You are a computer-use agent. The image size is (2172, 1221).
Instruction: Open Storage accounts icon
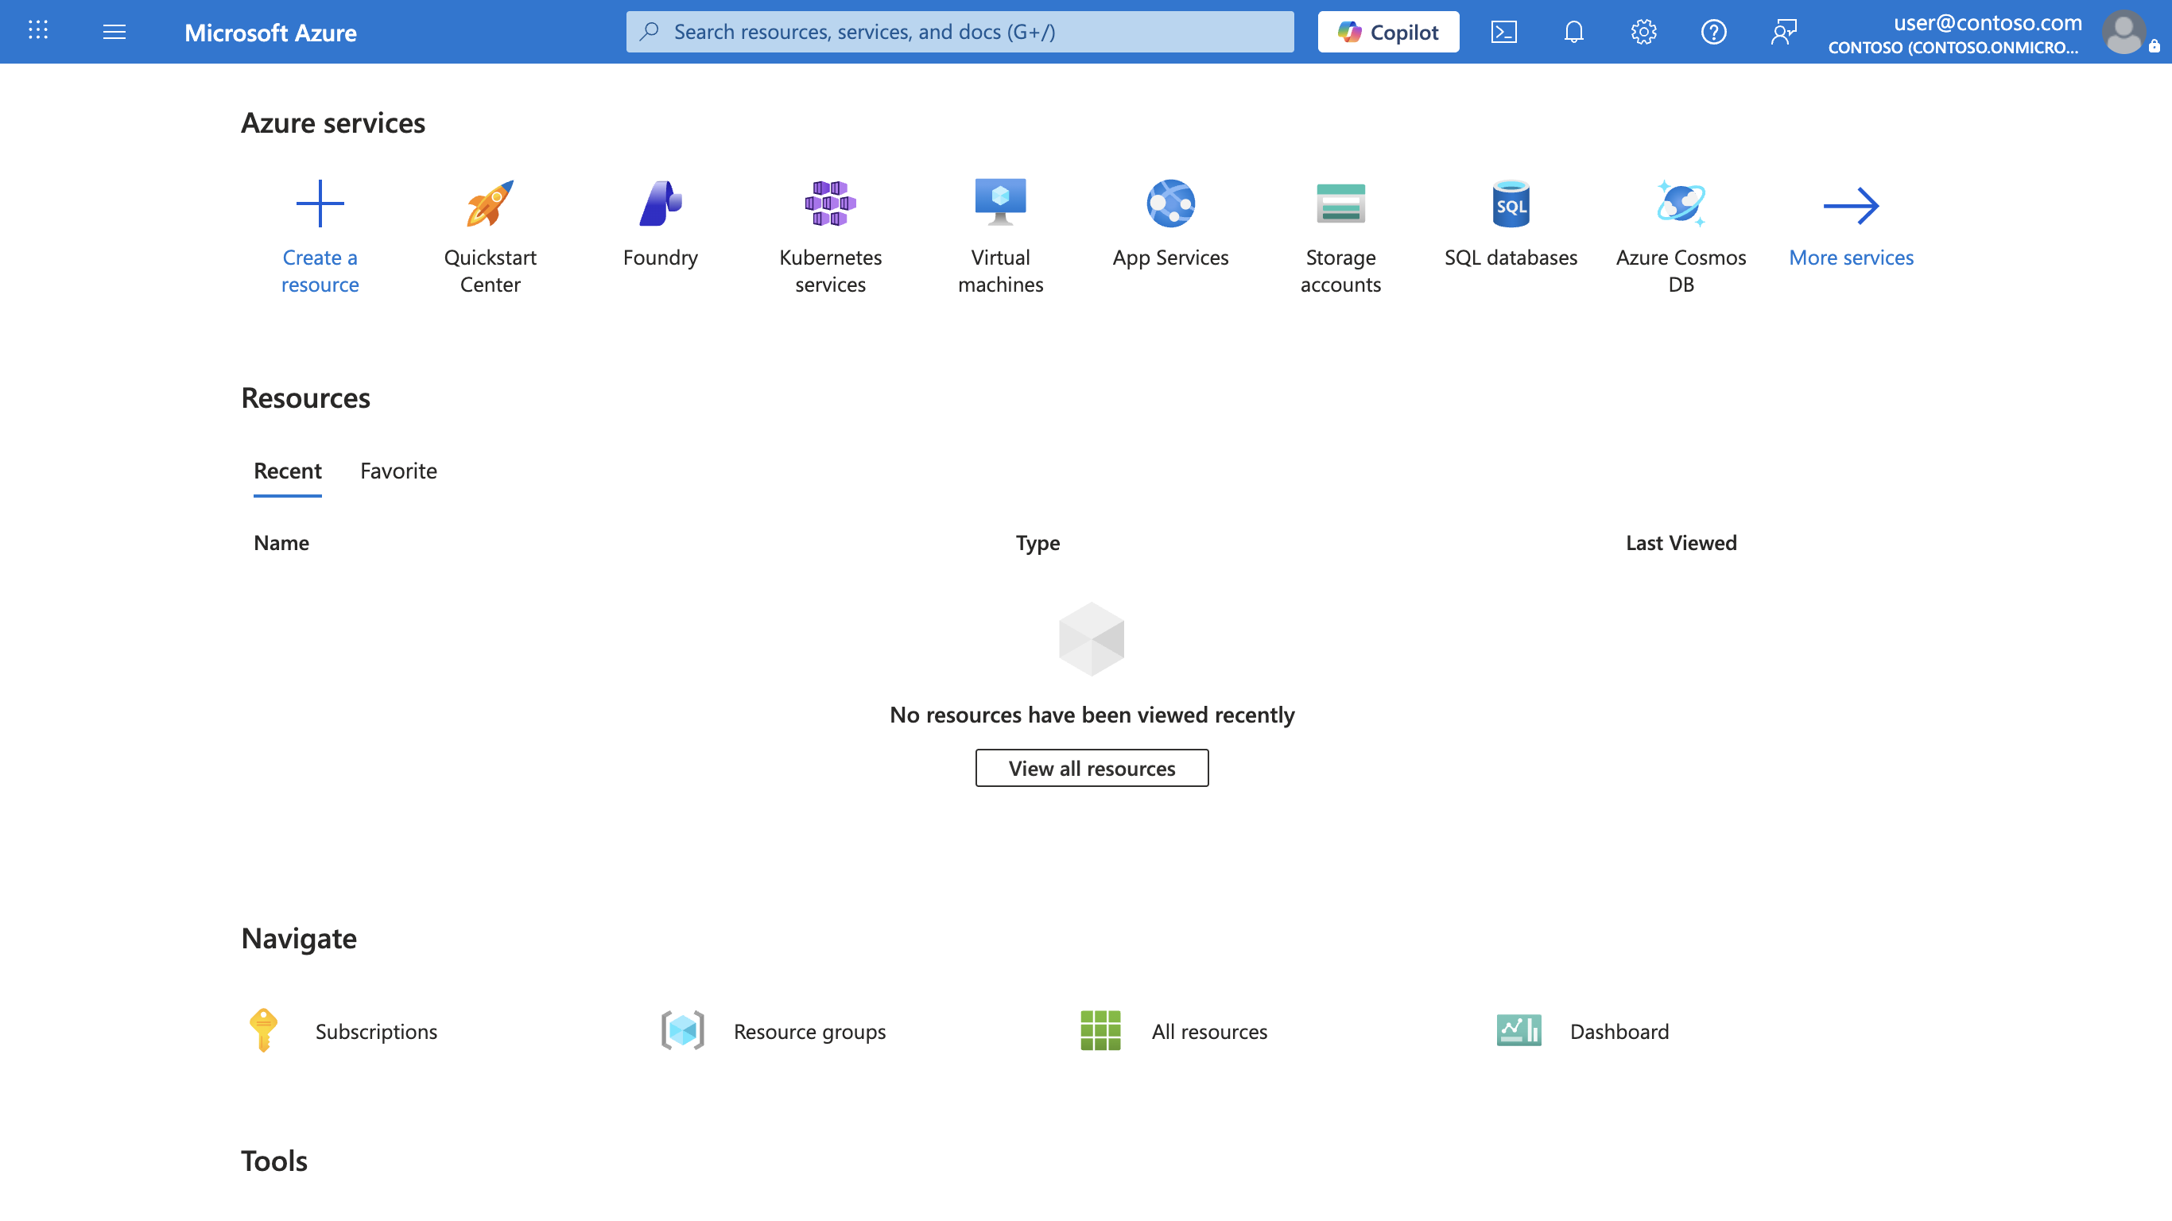coord(1340,203)
